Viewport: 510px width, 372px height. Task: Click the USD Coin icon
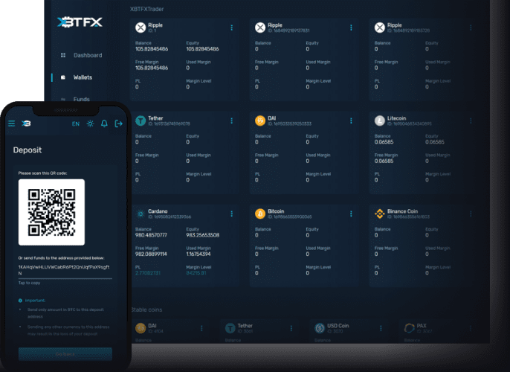click(320, 328)
